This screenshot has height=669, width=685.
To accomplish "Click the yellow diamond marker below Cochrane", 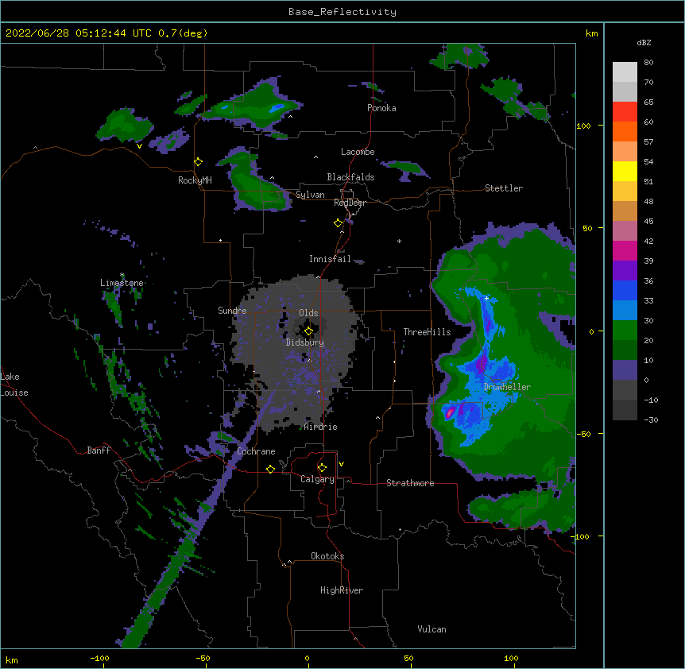I will 270,469.
